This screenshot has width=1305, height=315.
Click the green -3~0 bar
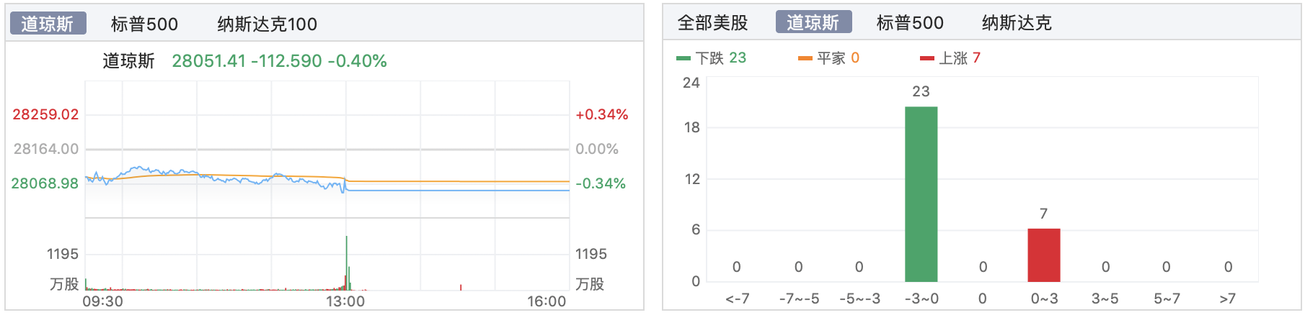pos(921,194)
